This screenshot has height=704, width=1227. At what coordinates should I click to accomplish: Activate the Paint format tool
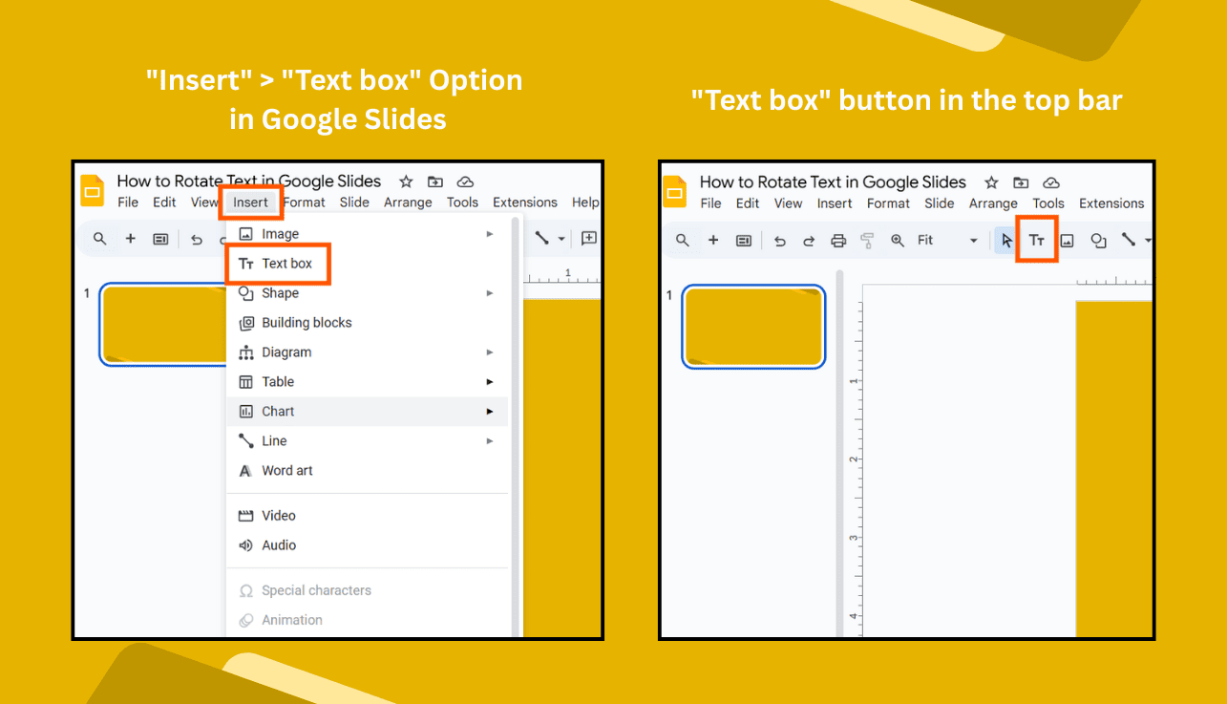(x=866, y=240)
